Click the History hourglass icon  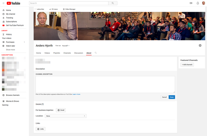point(4,34)
